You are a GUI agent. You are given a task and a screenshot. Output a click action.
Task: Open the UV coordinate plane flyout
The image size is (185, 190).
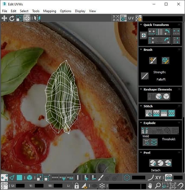tap(131, 18)
